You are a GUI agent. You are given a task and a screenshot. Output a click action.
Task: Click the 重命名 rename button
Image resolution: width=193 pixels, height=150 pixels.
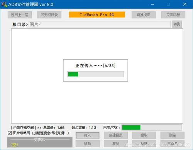pos(173,144)
